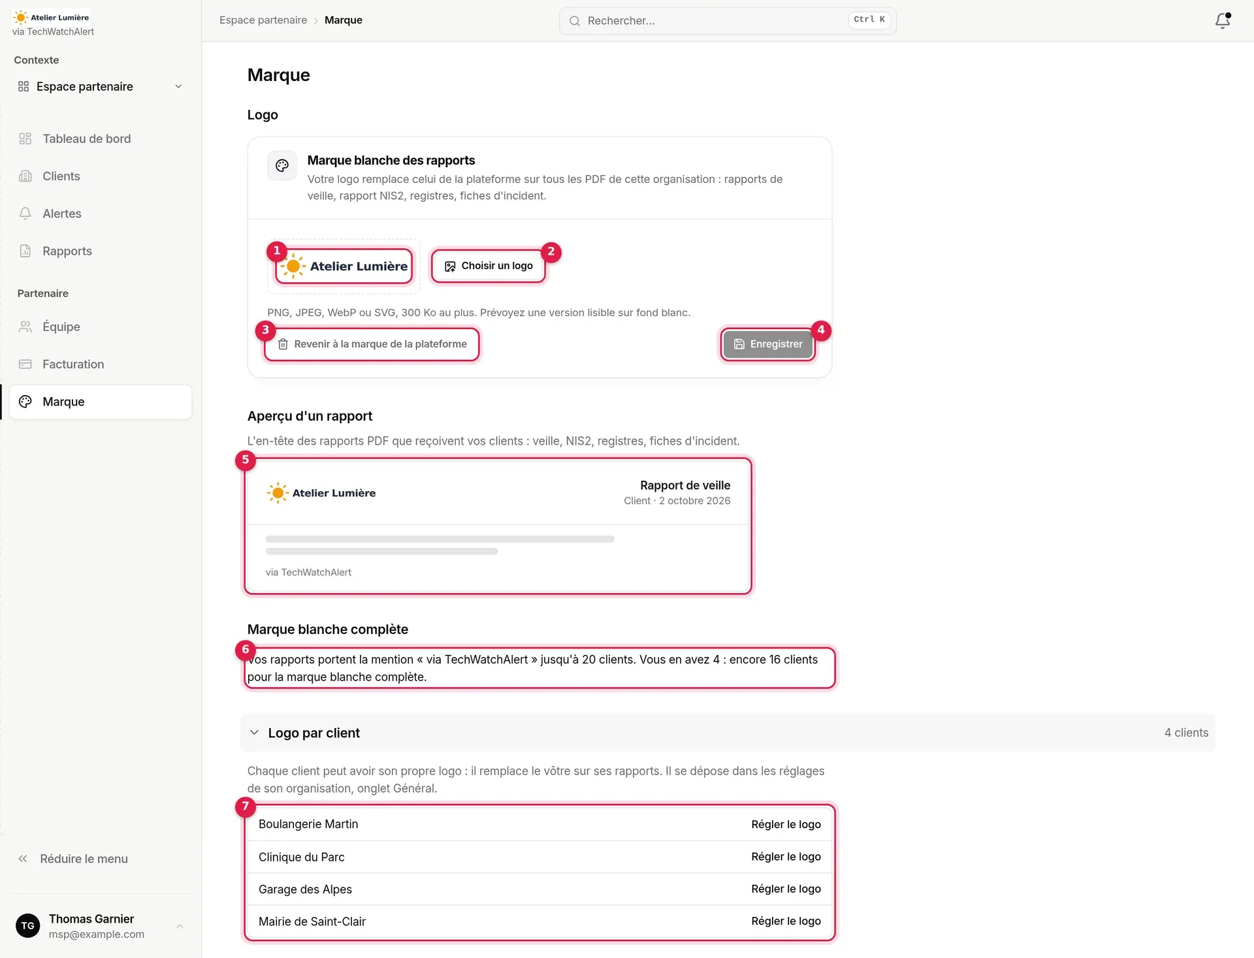This screenshot has width=1254, height=958.
Task: Click the Marque breadcrumb item
Action: [344, 20]
